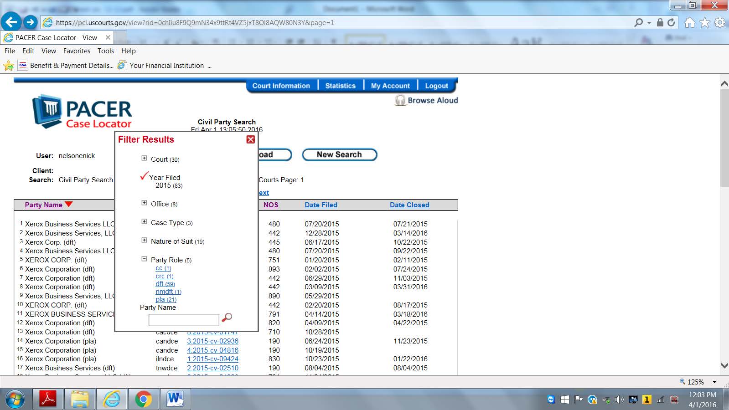Open the zoom level 125% dropdown
This screenshot has height=410, width=729.
[714, 382]
